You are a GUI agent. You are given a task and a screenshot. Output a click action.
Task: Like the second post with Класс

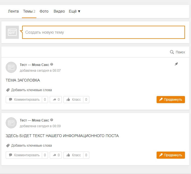click(x=73, y=155)
